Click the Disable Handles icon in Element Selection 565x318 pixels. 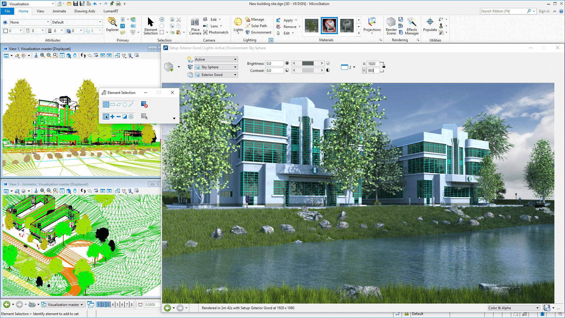tap(144, 105)
